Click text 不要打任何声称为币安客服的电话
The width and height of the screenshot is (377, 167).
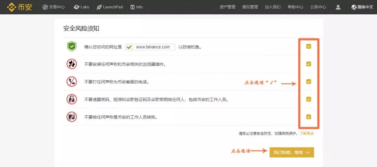click(x=117, y=82)
